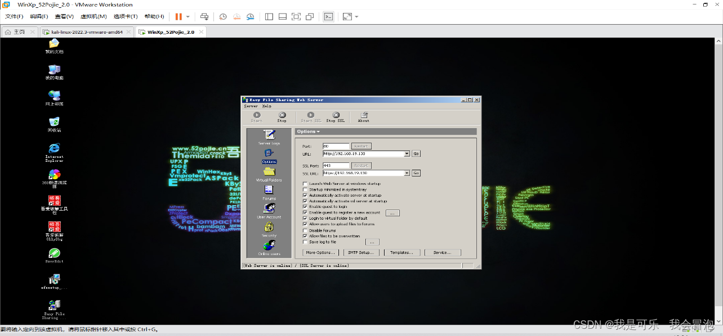The image size is (723, 336).
Task: Open VMware snapshot manager icon
Action: click(x=250, y=17)
